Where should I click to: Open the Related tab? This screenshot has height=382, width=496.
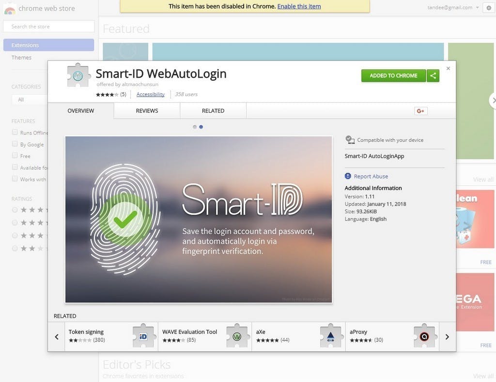pos(213,111)
